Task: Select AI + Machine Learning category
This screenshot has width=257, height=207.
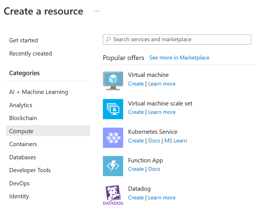Action: 39,92
